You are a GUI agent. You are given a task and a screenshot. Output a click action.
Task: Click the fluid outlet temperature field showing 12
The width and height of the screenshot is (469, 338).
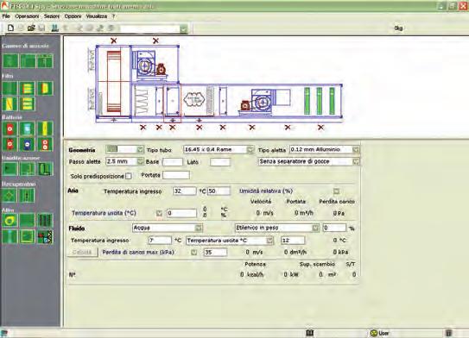click(293, 241)
